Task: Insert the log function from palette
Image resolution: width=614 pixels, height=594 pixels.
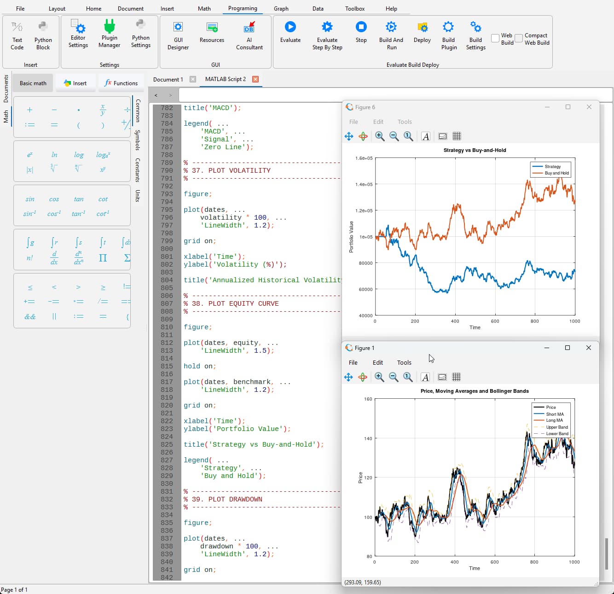Action: 79,155
